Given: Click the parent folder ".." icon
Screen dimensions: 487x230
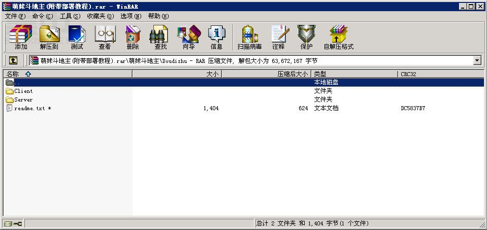Looking at the screenshot, I should point(10,82).
